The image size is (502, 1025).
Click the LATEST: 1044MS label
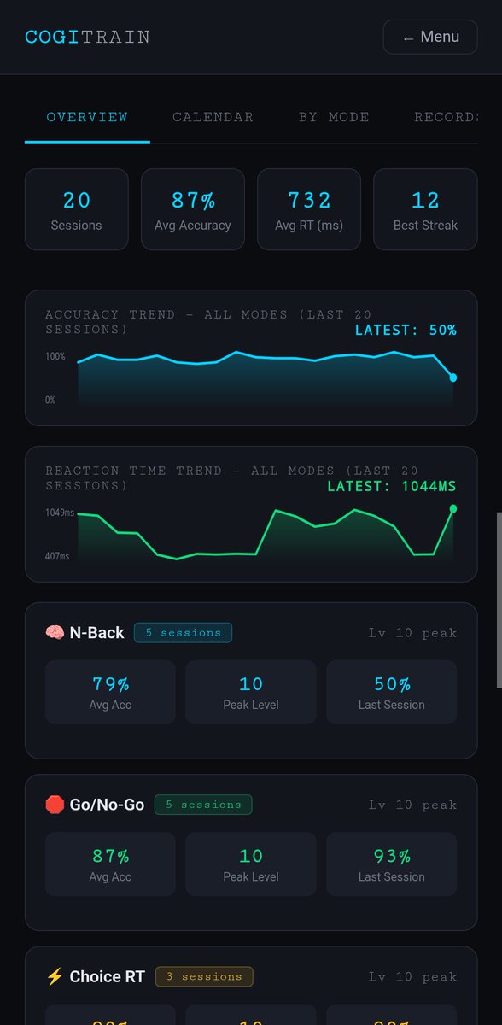(392, 486)
